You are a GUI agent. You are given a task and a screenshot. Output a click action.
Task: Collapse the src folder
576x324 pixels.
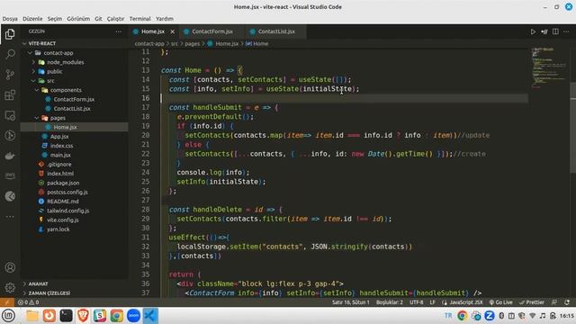(74, 80)
